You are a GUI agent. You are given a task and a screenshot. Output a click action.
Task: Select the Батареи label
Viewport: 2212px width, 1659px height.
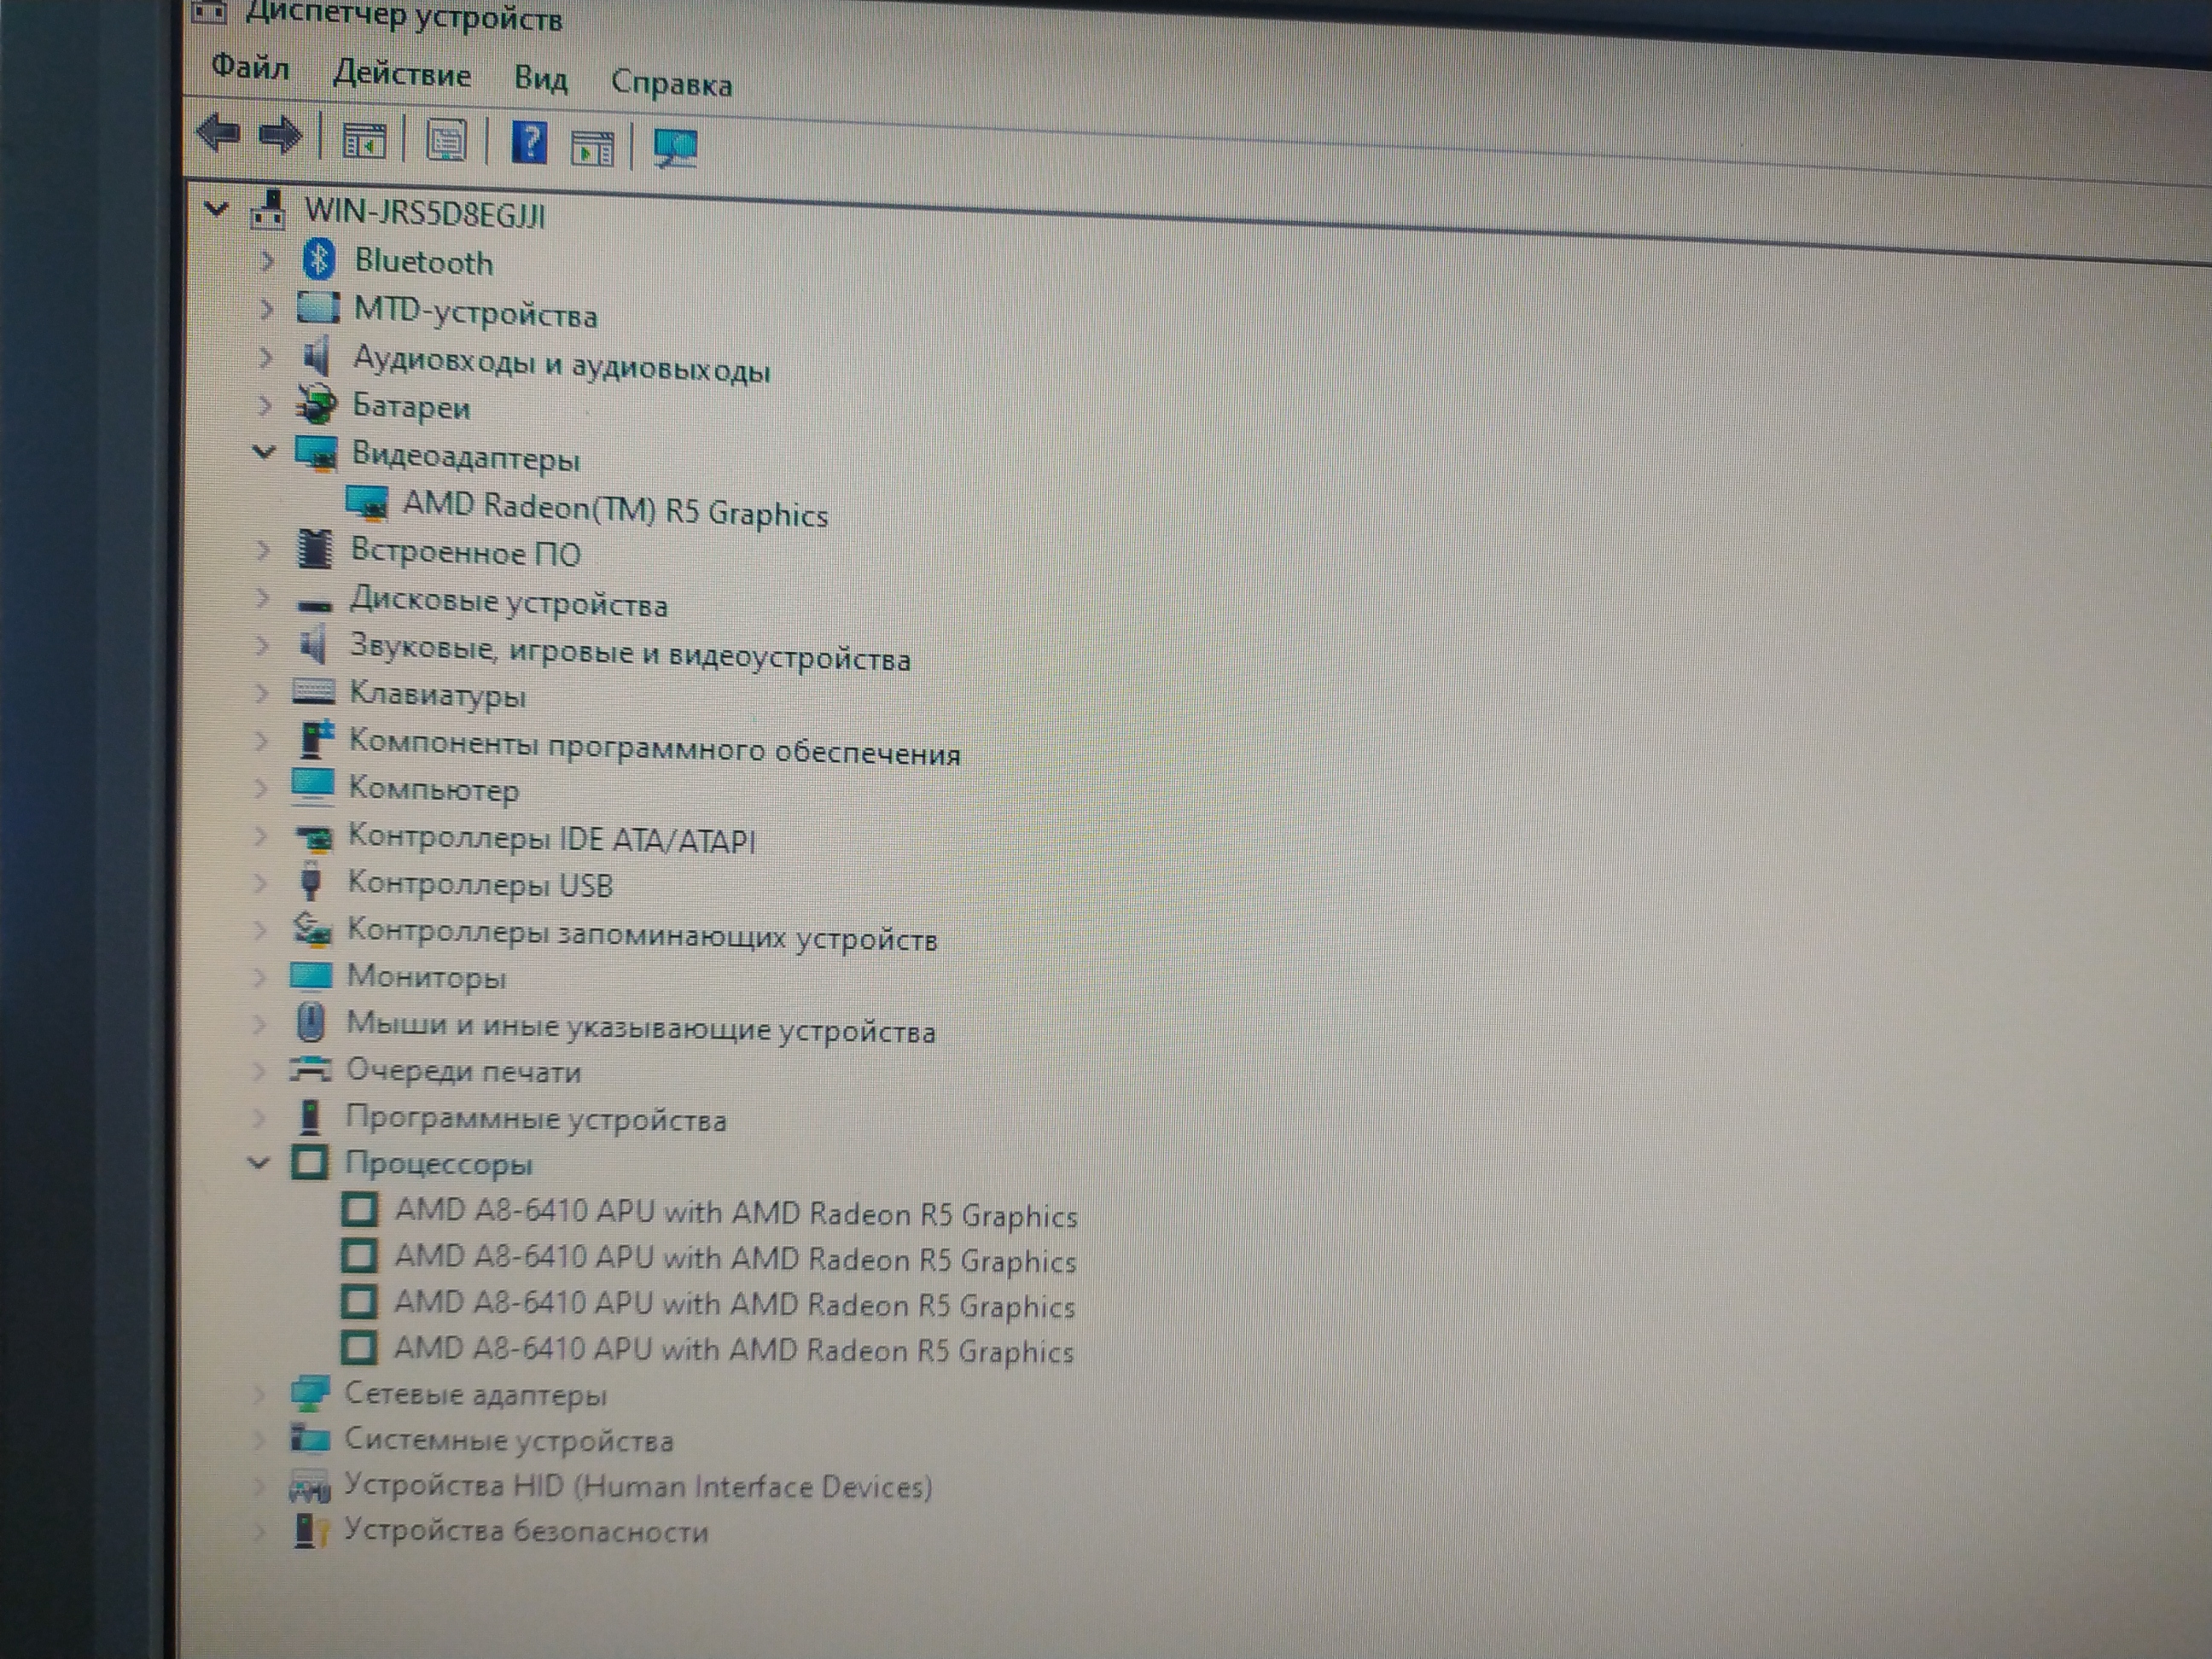click(x=411, y=406)
